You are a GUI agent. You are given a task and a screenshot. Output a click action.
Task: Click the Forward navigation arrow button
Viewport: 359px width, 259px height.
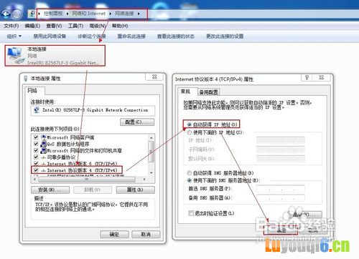point(17,14)
